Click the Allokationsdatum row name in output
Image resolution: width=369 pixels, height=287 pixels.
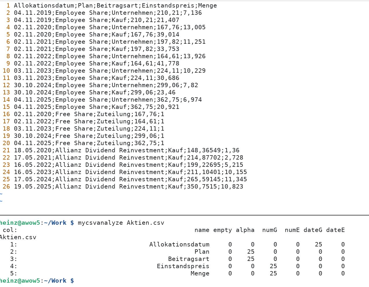tap(179, 244)
